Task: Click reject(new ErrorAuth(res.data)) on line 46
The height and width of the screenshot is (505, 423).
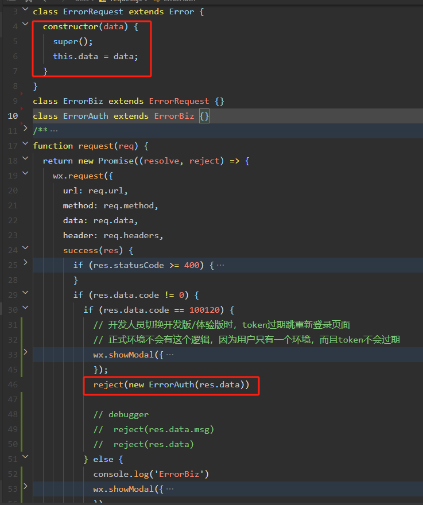Action: (171, 384)
